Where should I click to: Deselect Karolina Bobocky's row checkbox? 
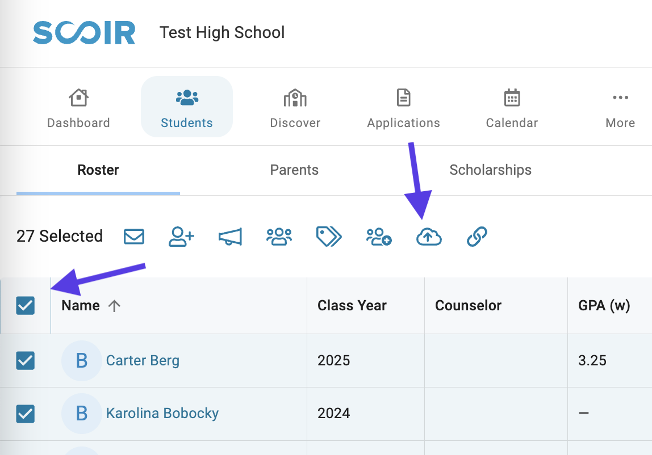click(26, 414)
